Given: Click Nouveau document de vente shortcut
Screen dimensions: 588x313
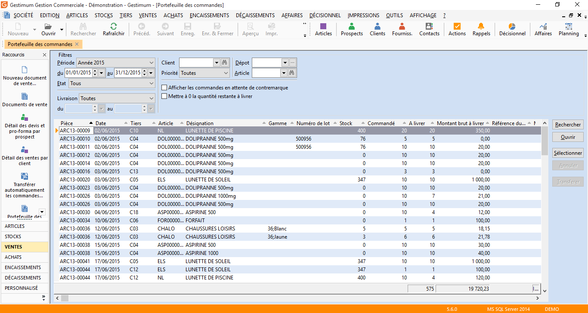Looking at the screenshot, I should (25, 76).
